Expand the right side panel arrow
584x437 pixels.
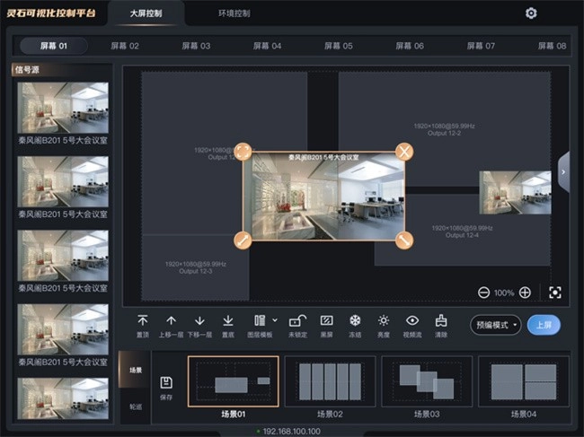click(563, 170)
